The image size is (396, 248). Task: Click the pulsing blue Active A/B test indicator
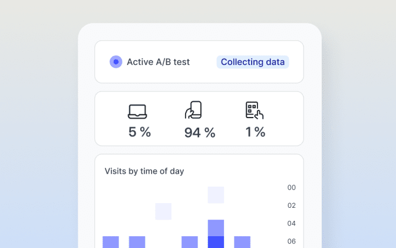point(116,62)
